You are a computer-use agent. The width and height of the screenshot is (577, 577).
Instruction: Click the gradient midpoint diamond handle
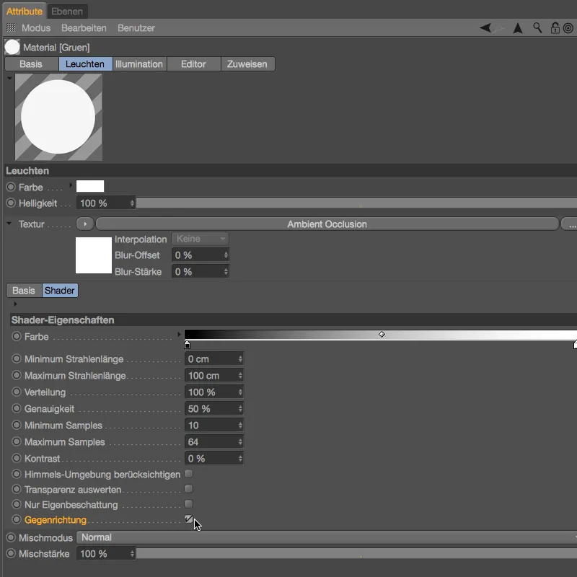(382, 334)
